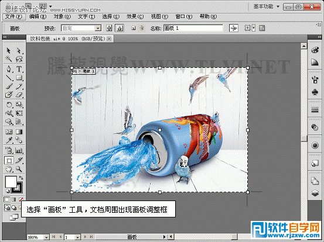Open the zoom level 100% dropdown
324x242 pixels.
46,237
